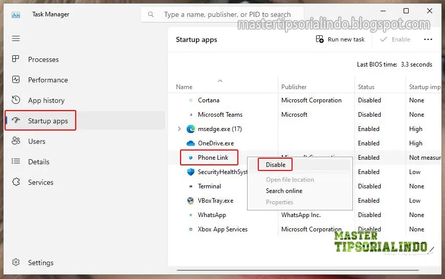The height and width of the screenshot is (279, 445).
Task: Minimize the Task Manager window
Action: (383, 11)
